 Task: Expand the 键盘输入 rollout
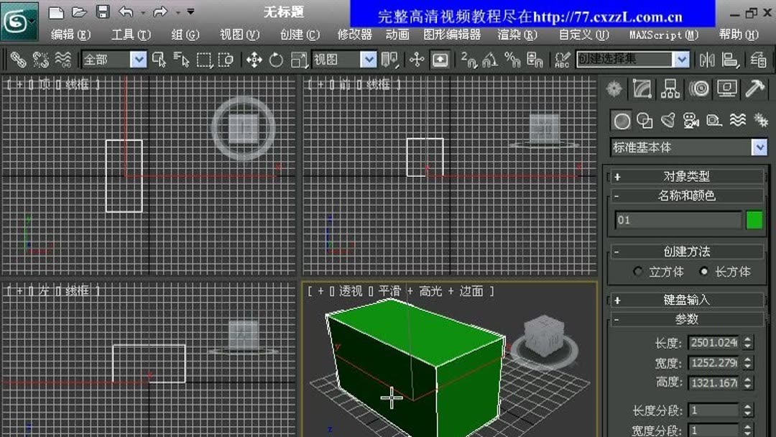coord(687,300)
